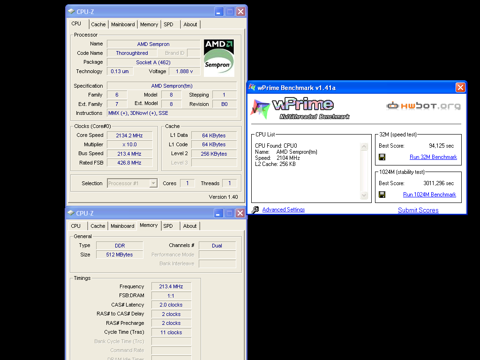The image size is (480, 360).
Task: Run the 1024M Benchmark
Action: 429,195
